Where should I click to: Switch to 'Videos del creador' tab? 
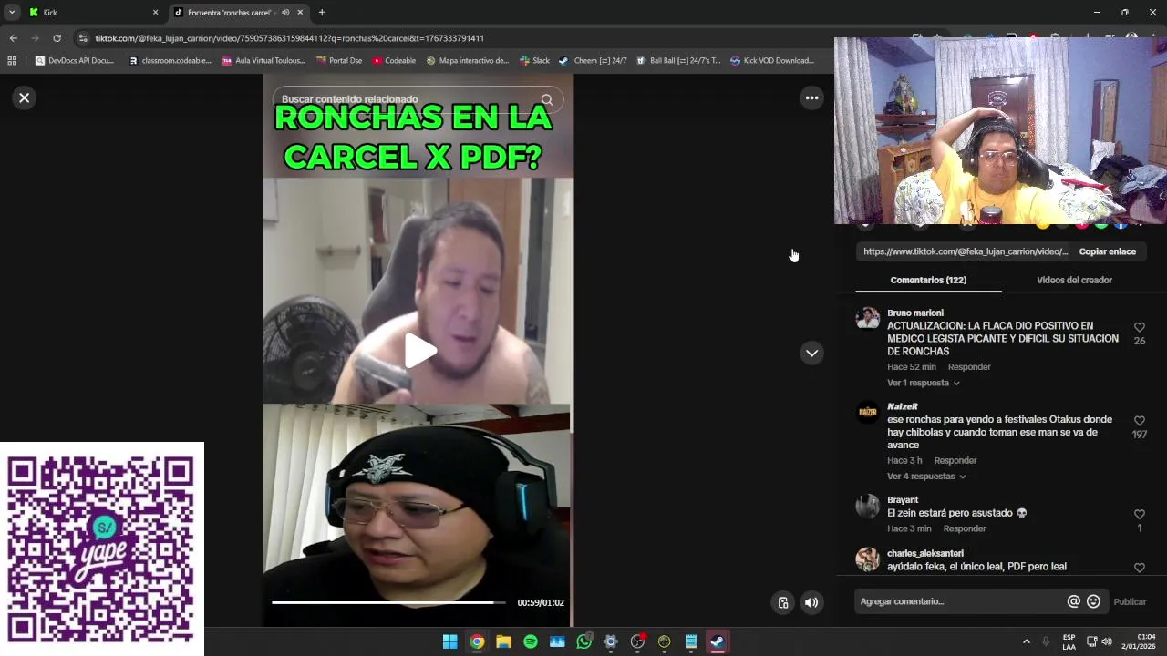tap(1074, 280)
